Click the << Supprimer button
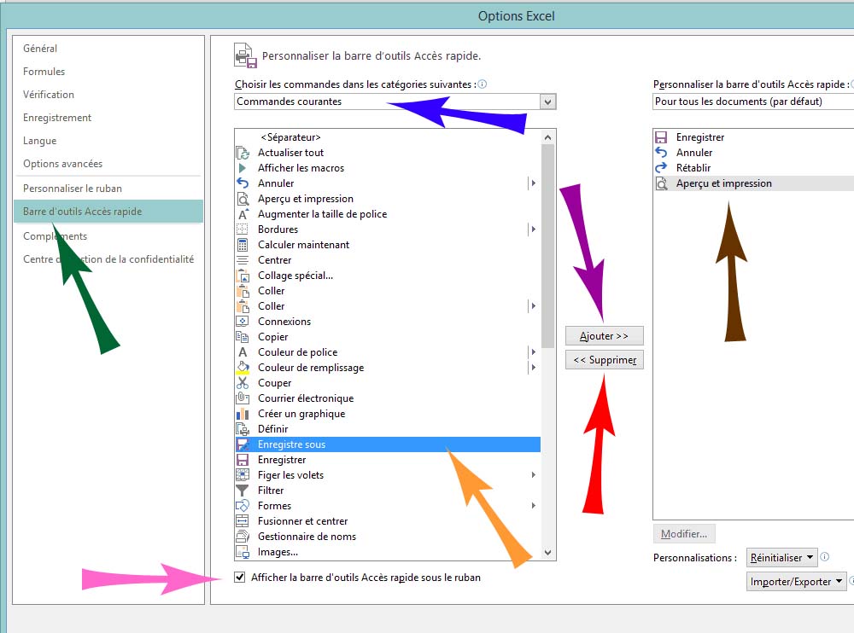This screenshot has height=633, width=854. [604, 360]
